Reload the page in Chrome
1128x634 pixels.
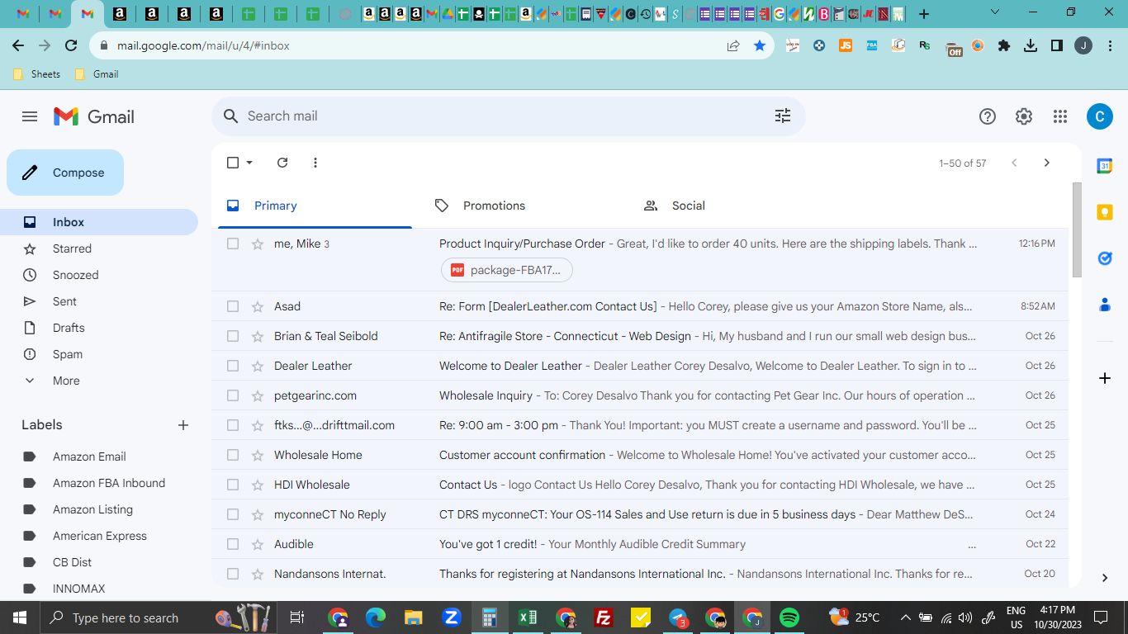click(71, 46)
